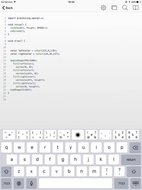The height and width of the screenshot is (190, 142).
Task: Click 'size(width, height, OPENGL);' code line
Action: coord(29,28)
